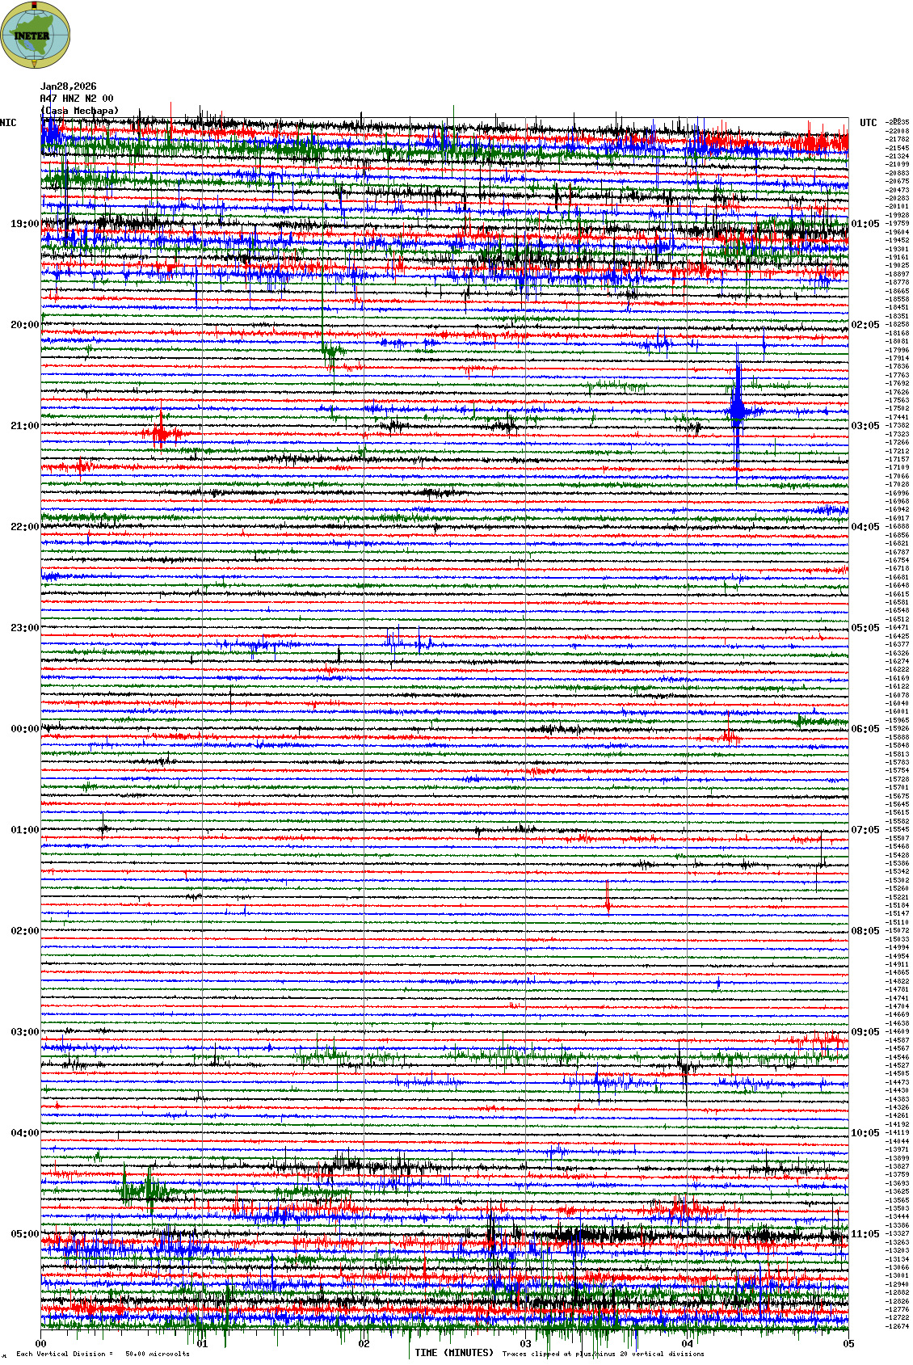Click the INETER logo emblem
Screen dimensions: 913x1365
[35, 35]
